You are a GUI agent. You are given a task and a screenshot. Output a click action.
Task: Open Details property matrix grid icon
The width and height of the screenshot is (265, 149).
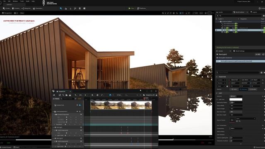point(261,72)
